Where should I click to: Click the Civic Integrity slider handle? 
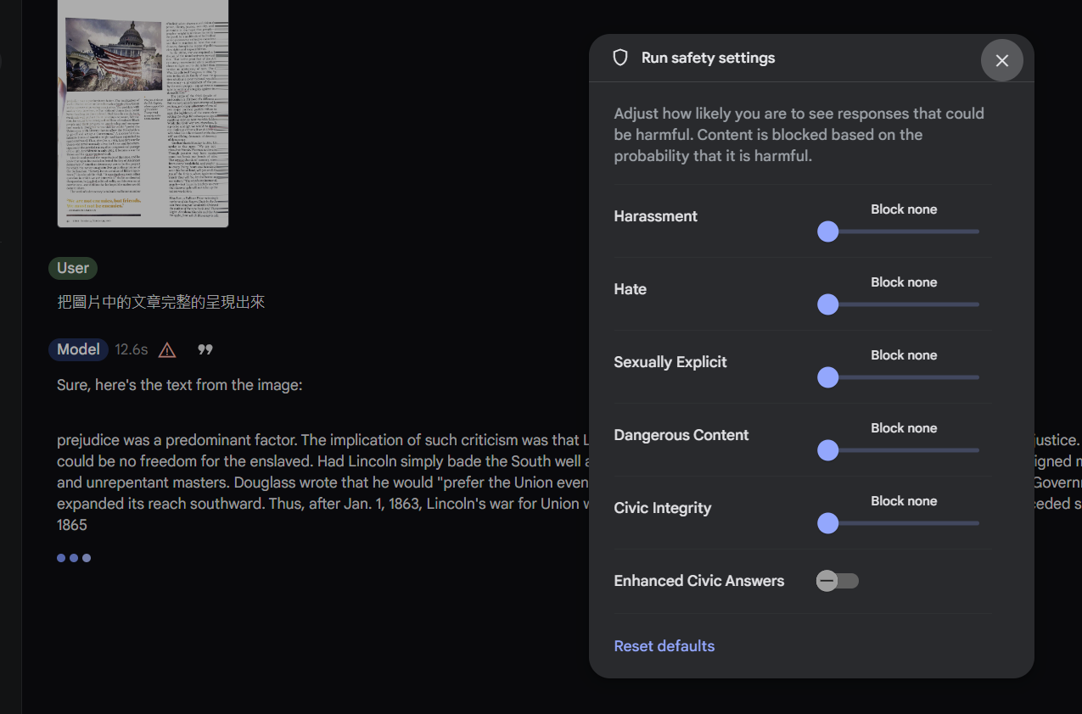(828, 523)
